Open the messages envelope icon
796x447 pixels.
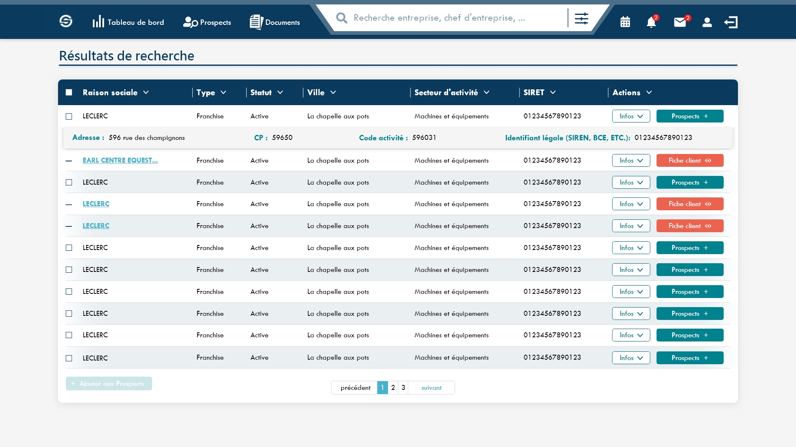click(x=680, y=22)
